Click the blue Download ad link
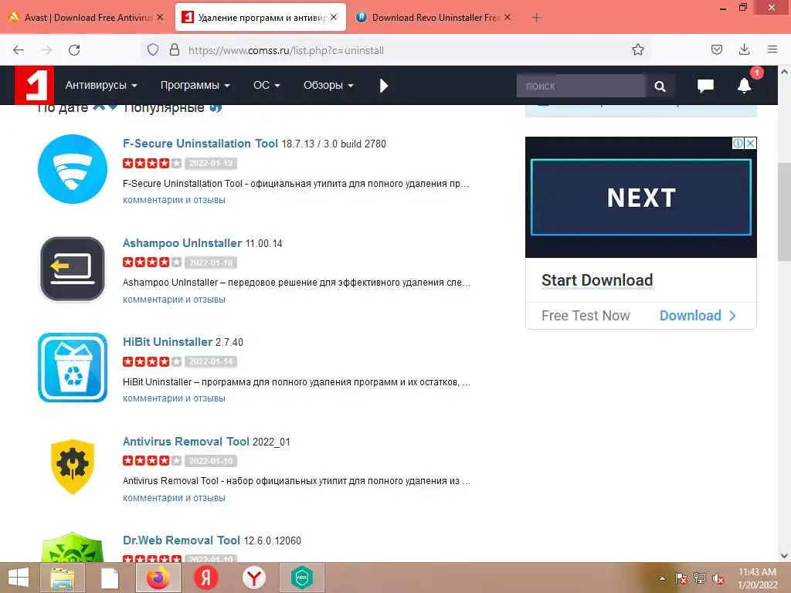This screenshot has height=593, width=791. pyautogui.click(x=698, y=316)
